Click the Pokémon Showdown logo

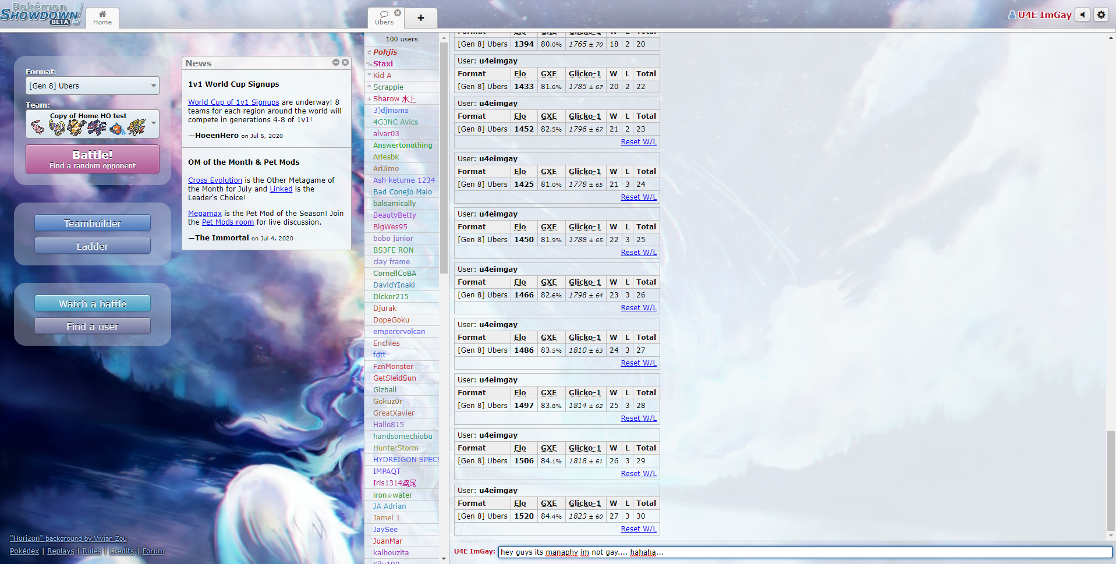42,14
